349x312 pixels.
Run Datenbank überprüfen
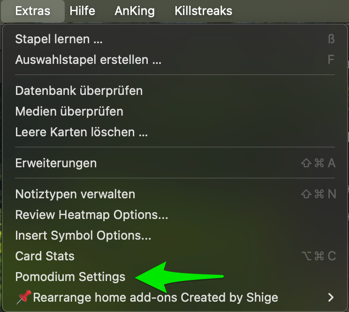click(79, 90)
